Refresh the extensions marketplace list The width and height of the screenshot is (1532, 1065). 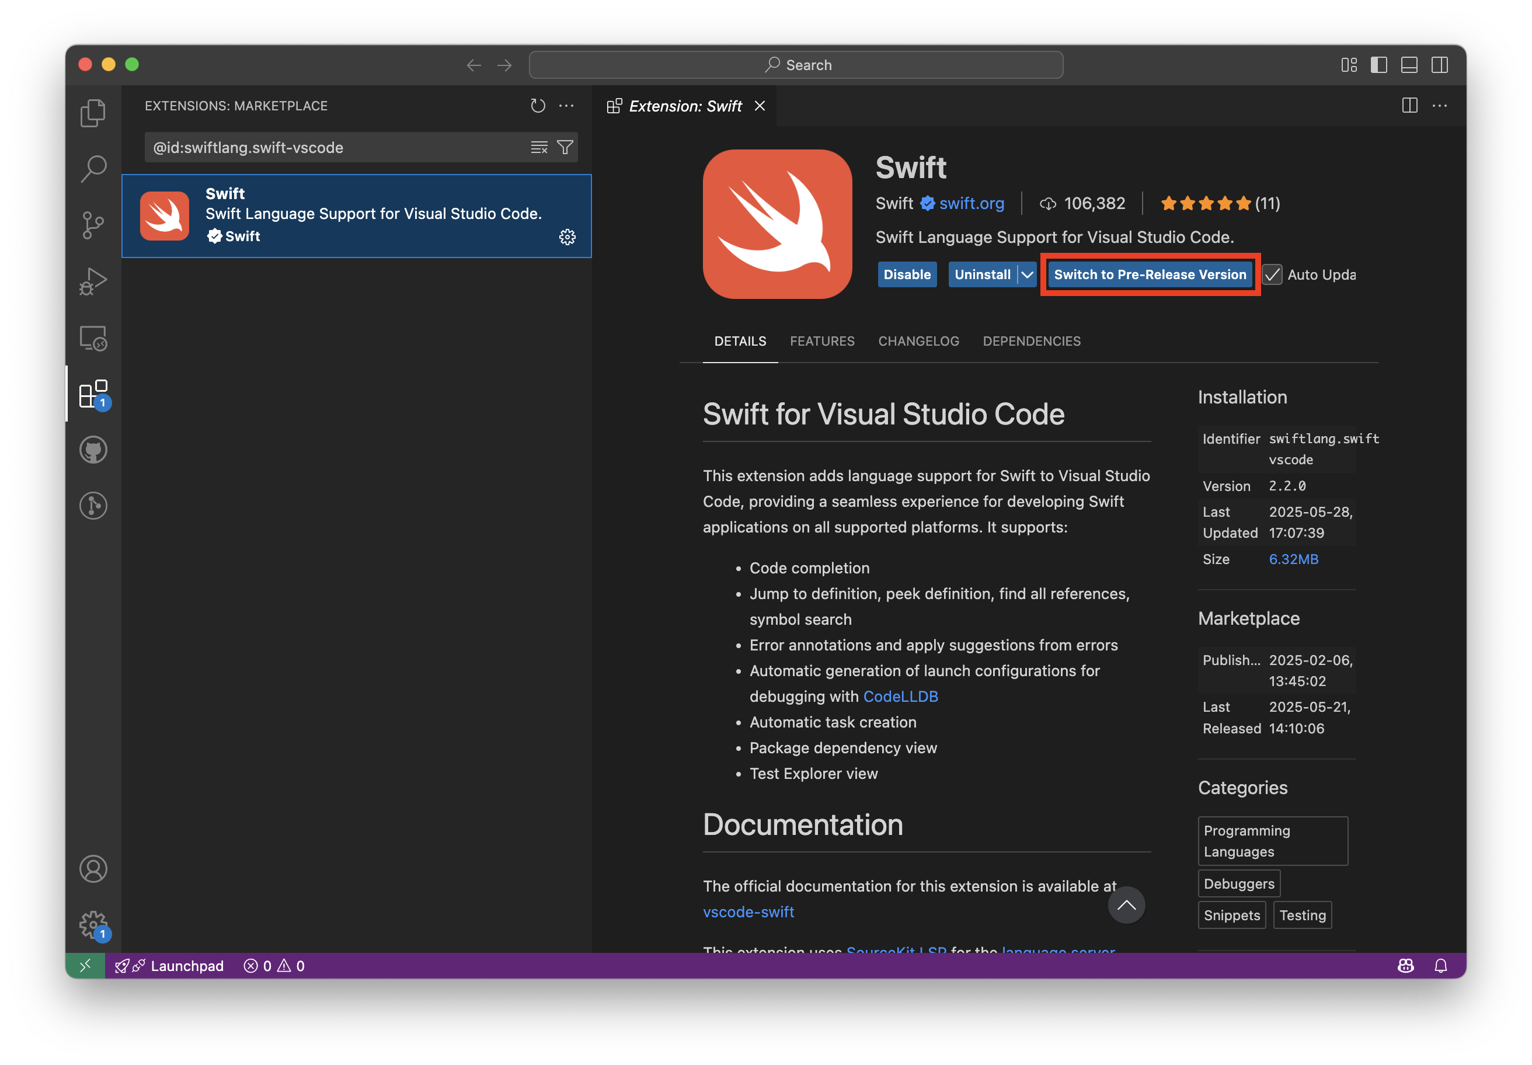tap(538, 106)
